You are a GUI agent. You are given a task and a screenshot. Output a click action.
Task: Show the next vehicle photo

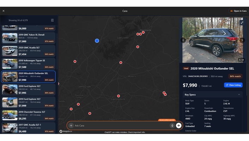click(x=242, y=40)
